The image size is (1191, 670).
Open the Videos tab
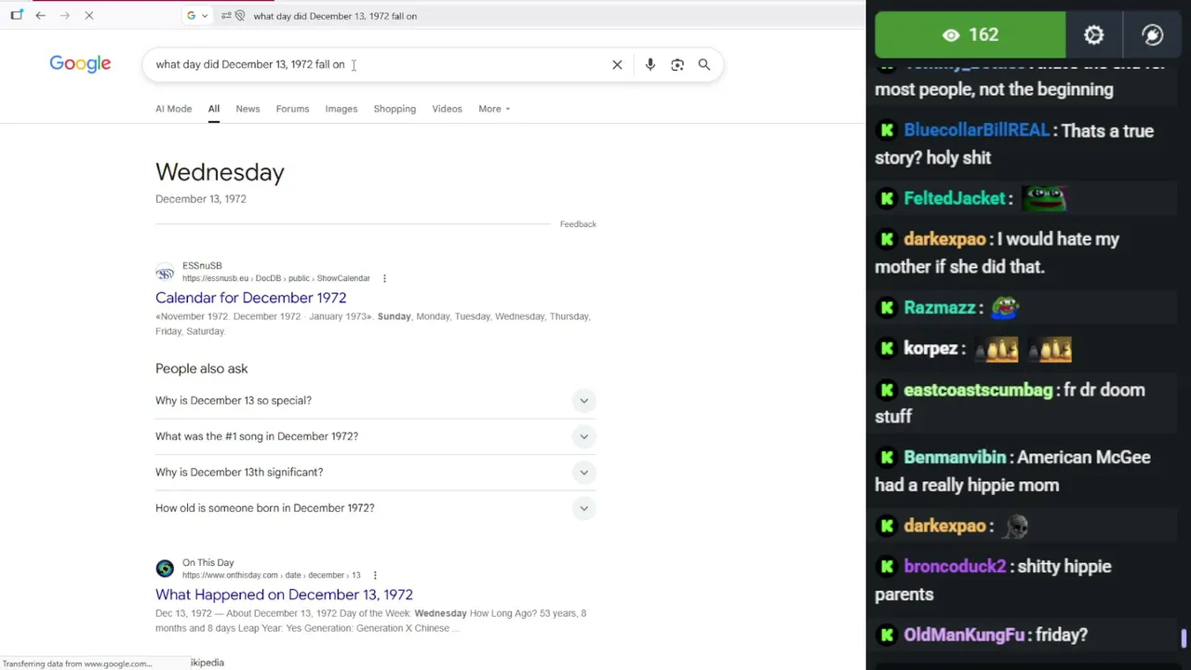point(447,109)
